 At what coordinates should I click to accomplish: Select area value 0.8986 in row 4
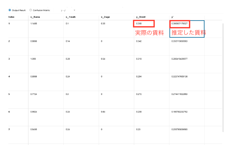click(34, 76)
